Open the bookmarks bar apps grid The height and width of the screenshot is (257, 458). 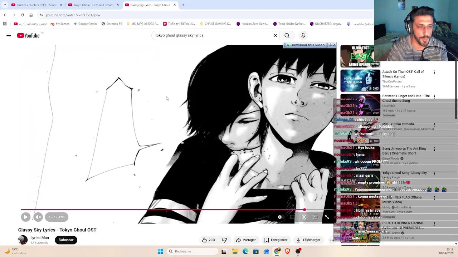(5, 24)
